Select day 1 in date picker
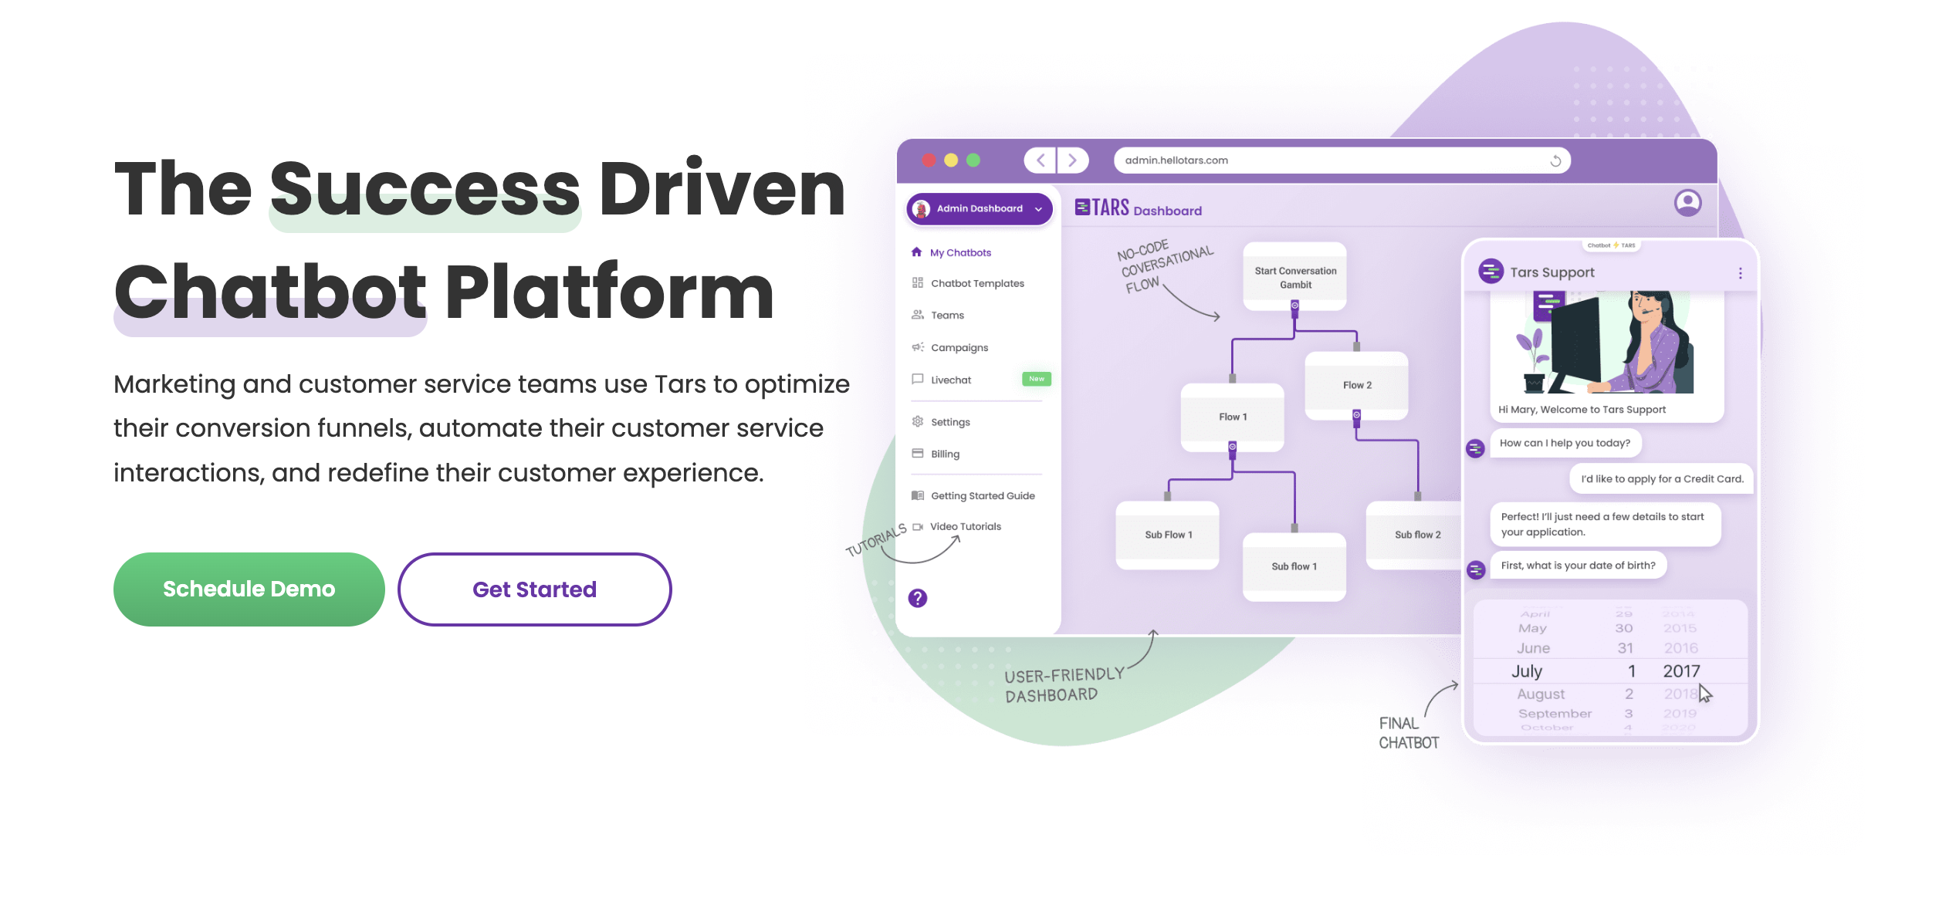The image size is (1956, 912). pos(1631,671)
